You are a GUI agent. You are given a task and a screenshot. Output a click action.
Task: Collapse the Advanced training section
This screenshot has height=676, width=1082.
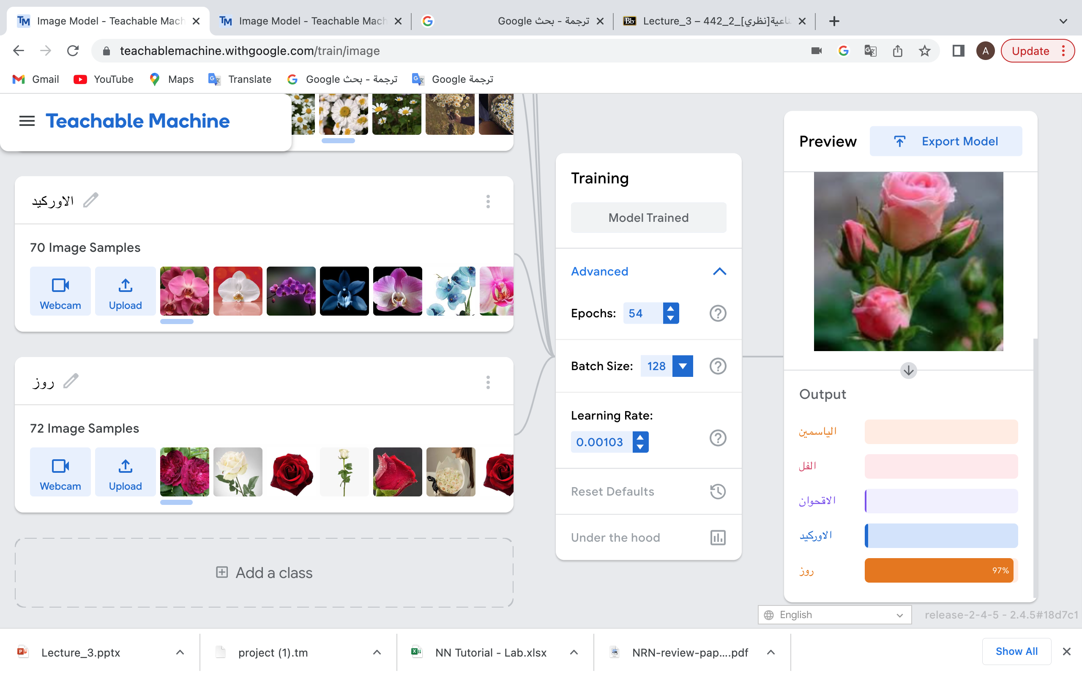pyautogui.click(x=719, y=271)
